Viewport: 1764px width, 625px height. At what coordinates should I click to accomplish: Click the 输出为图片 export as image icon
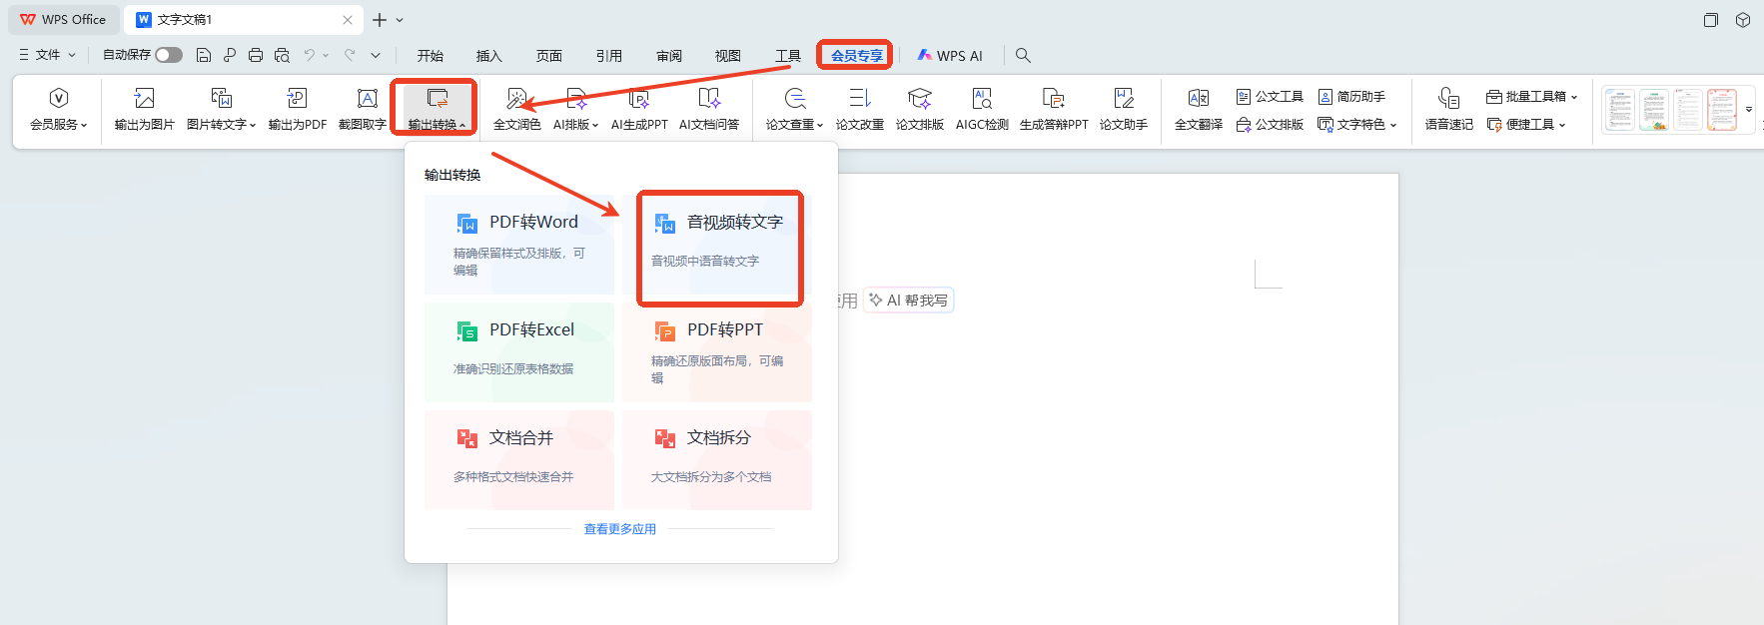(145, 98)
